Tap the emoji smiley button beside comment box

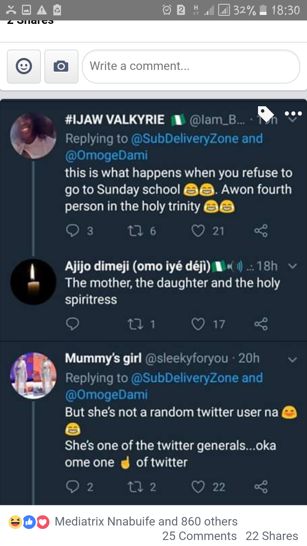tap(24, 66)
